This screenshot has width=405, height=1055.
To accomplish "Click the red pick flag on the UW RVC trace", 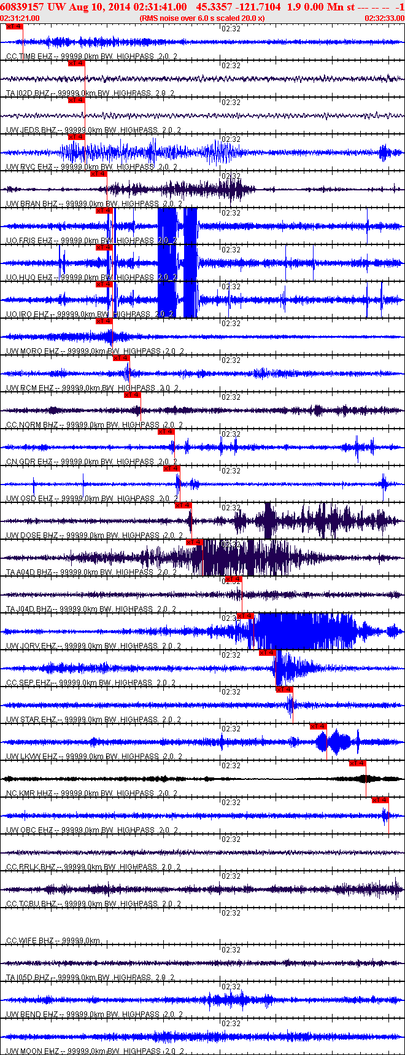I will tap(77, 137).
